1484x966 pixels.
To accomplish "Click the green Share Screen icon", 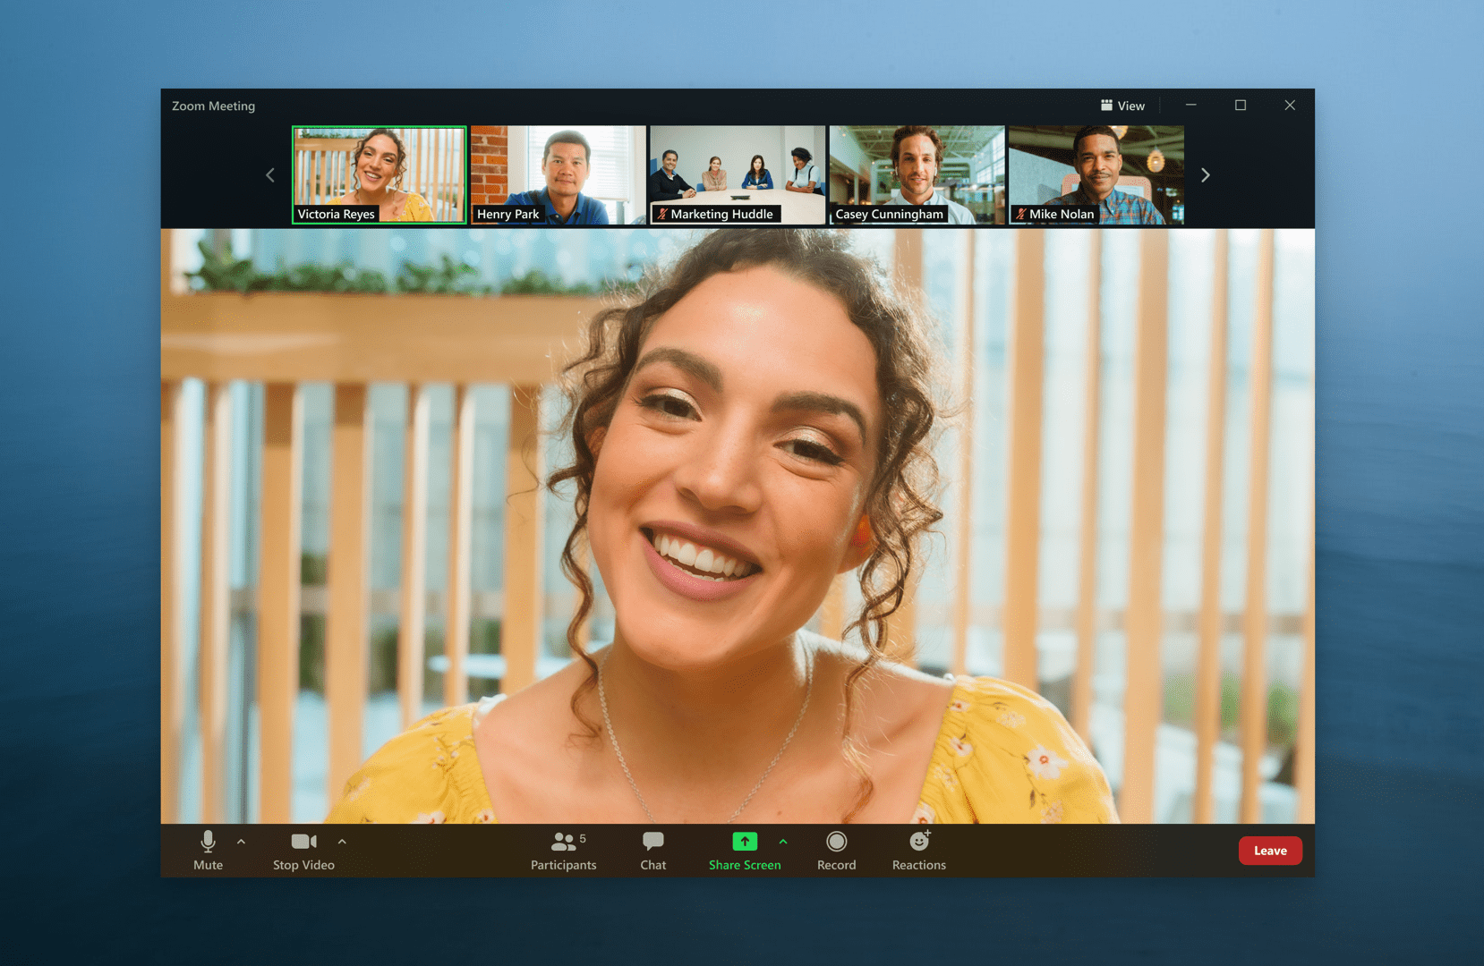I will [x=744, y=842].
